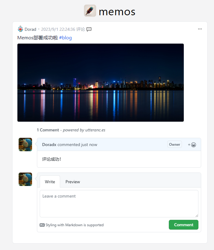Viewport: 214px width, 250px height.
Task: Open the three-dot more options menu
Action: (200, 29)
